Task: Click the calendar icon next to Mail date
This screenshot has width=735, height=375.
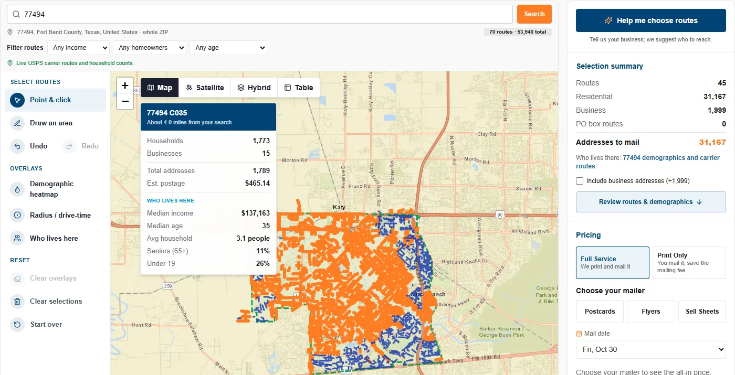Action: (579, 334)
